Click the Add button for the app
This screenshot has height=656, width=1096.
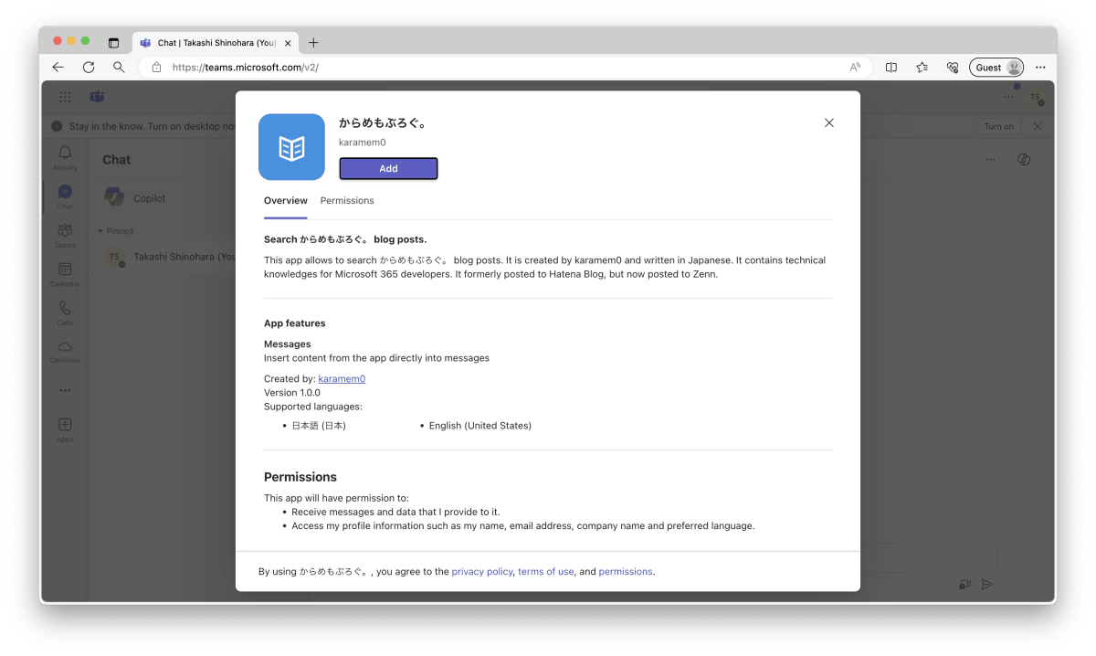388,168
